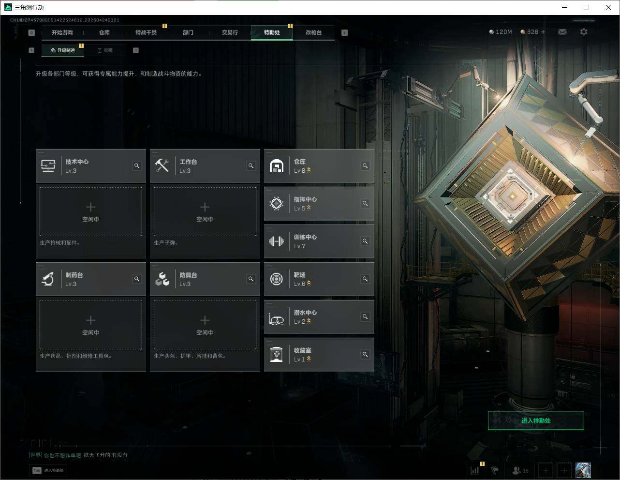This screenshot has height=480, width=620.
Task: Click the Tab 进入特勤处 shortcut hint
Action: (48, 470)
